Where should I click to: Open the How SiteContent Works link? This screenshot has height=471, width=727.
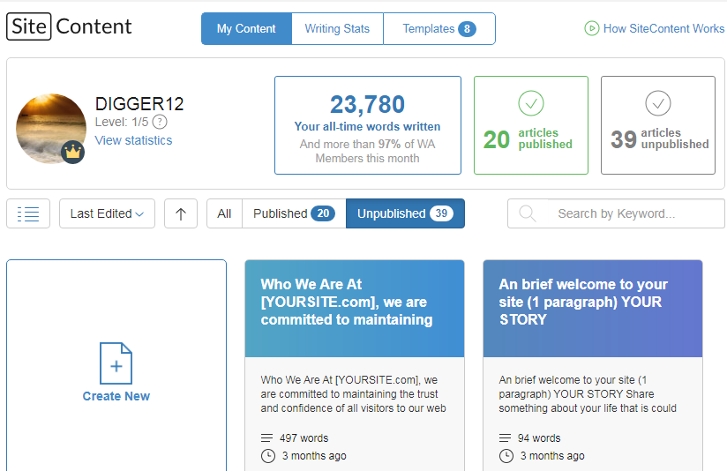coord(663,29)
